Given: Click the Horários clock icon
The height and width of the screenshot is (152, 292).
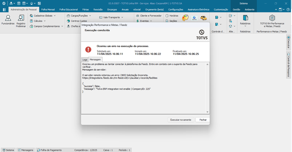Looking at the screenshot, I should [167, 16].
